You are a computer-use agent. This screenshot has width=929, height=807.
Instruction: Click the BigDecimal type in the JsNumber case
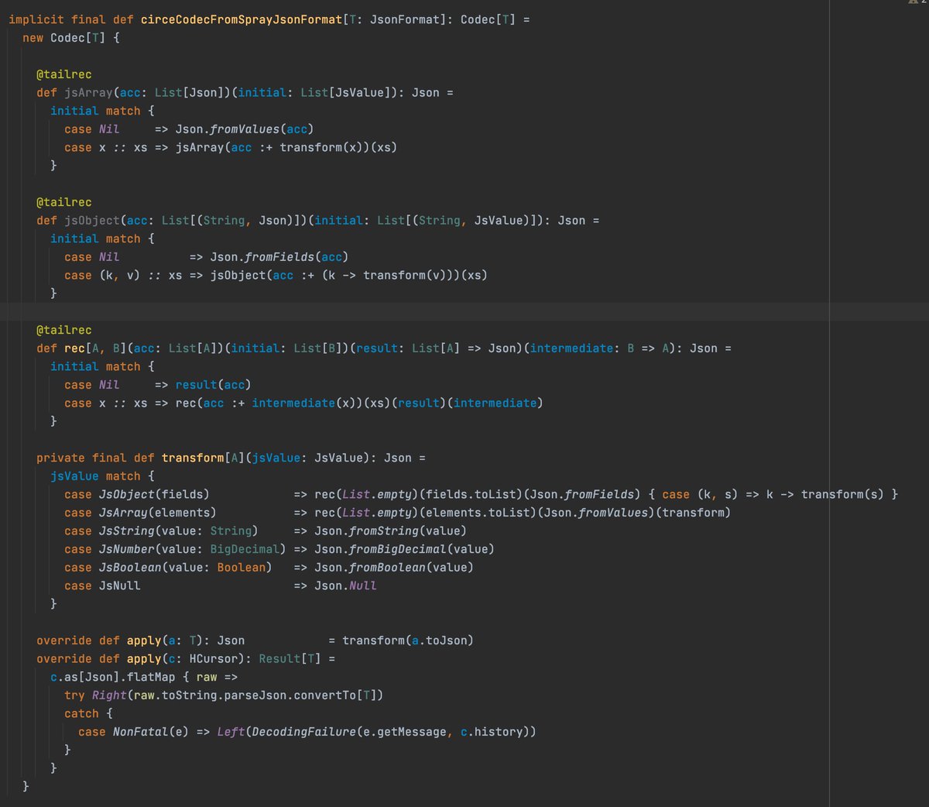[245, 548]
